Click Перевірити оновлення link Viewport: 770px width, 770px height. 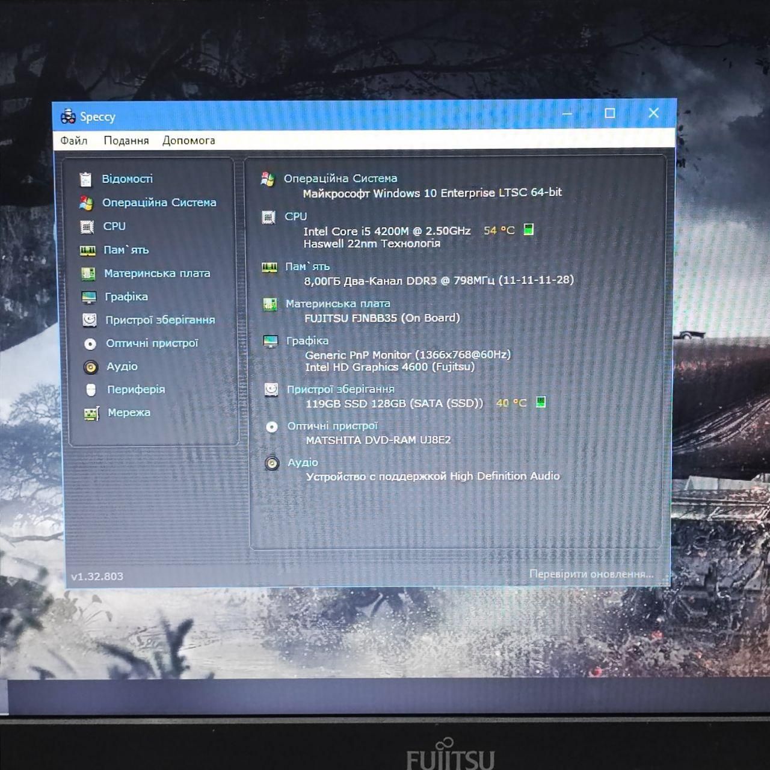[x=591, y=574]
